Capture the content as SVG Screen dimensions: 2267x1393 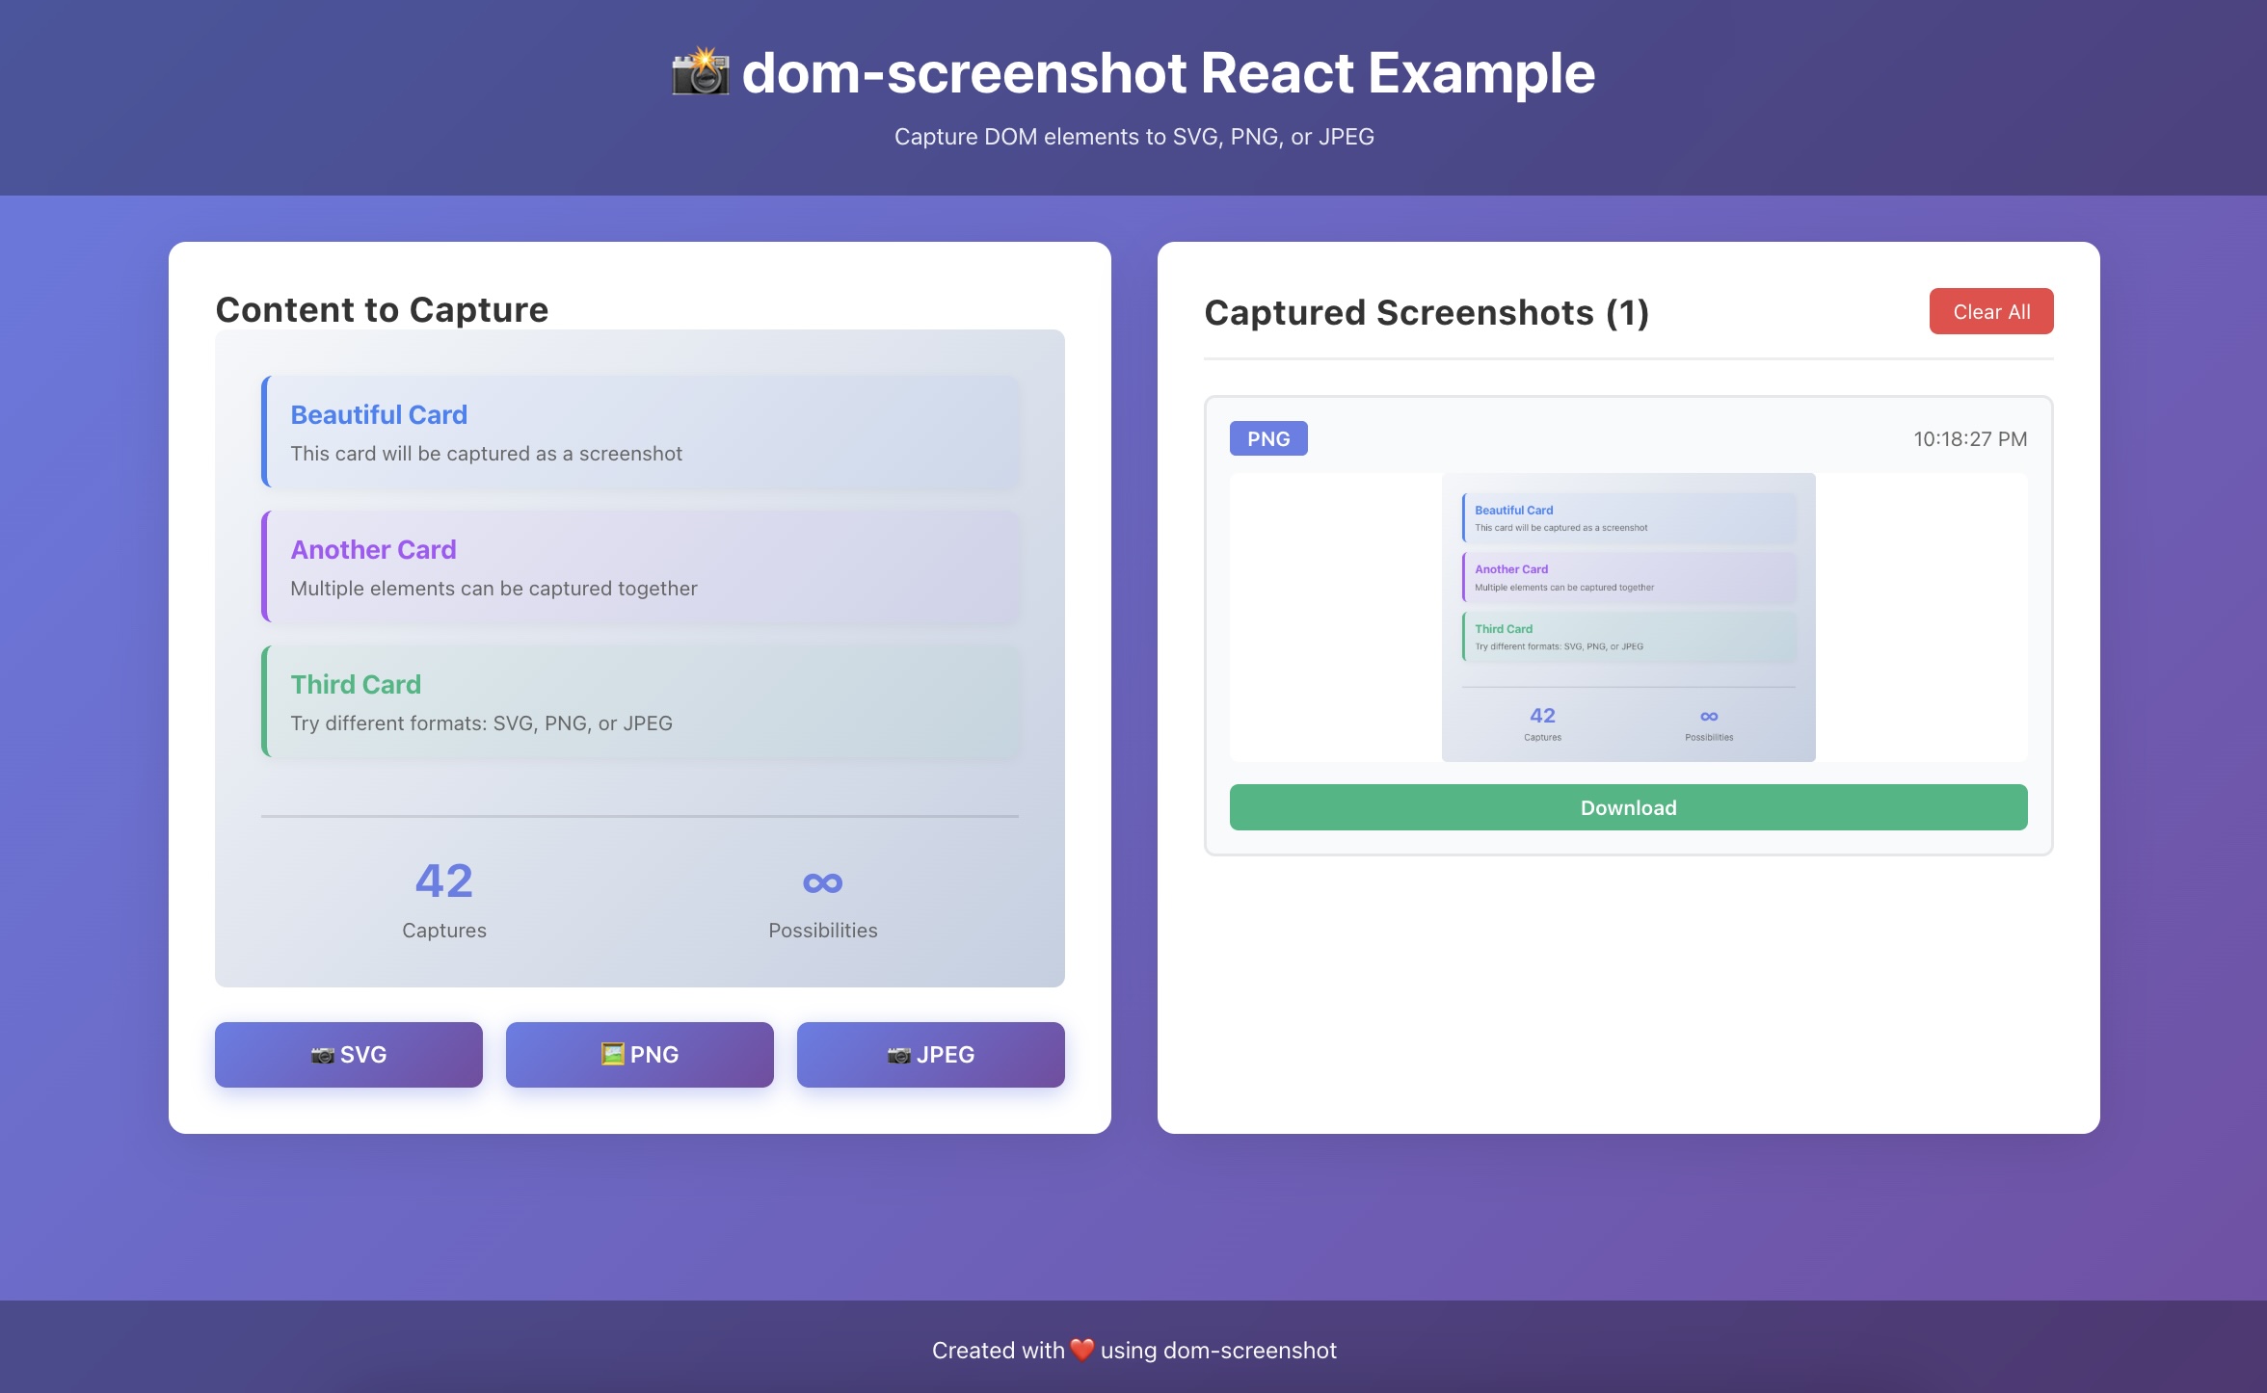348,1055
